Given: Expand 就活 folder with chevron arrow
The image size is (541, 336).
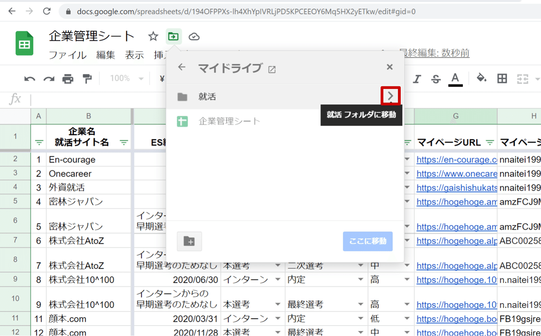Looking at the screenshot, I should (x=391, y=96).
